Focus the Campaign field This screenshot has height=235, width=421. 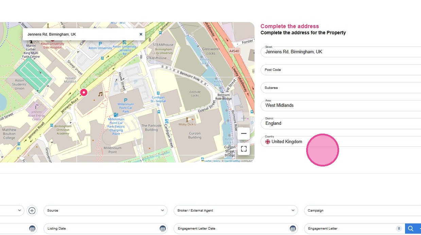(363, 211)
